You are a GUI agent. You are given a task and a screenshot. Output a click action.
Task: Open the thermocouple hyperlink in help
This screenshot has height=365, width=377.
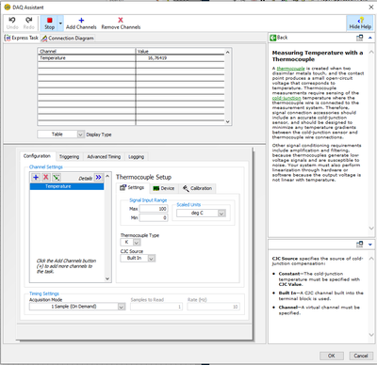290,69
